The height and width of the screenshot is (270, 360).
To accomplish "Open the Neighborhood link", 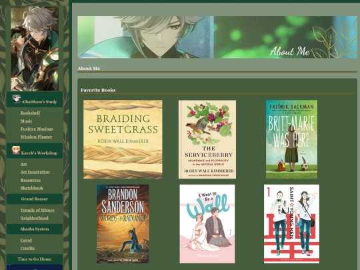I will coord(34,218).
